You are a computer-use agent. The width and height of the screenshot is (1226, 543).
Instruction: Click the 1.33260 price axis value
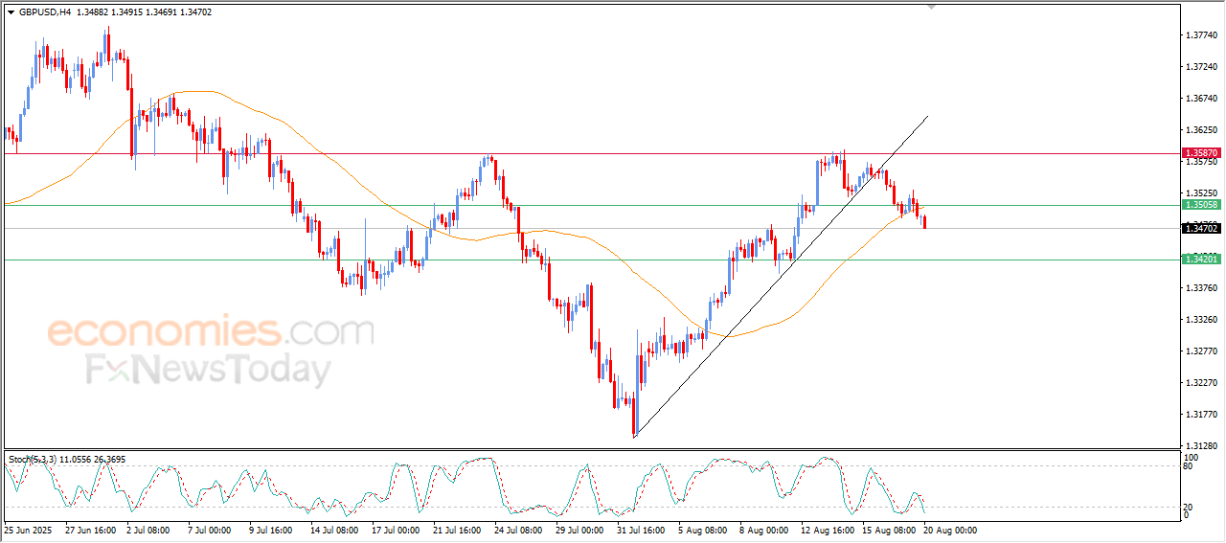[1201, 320]
